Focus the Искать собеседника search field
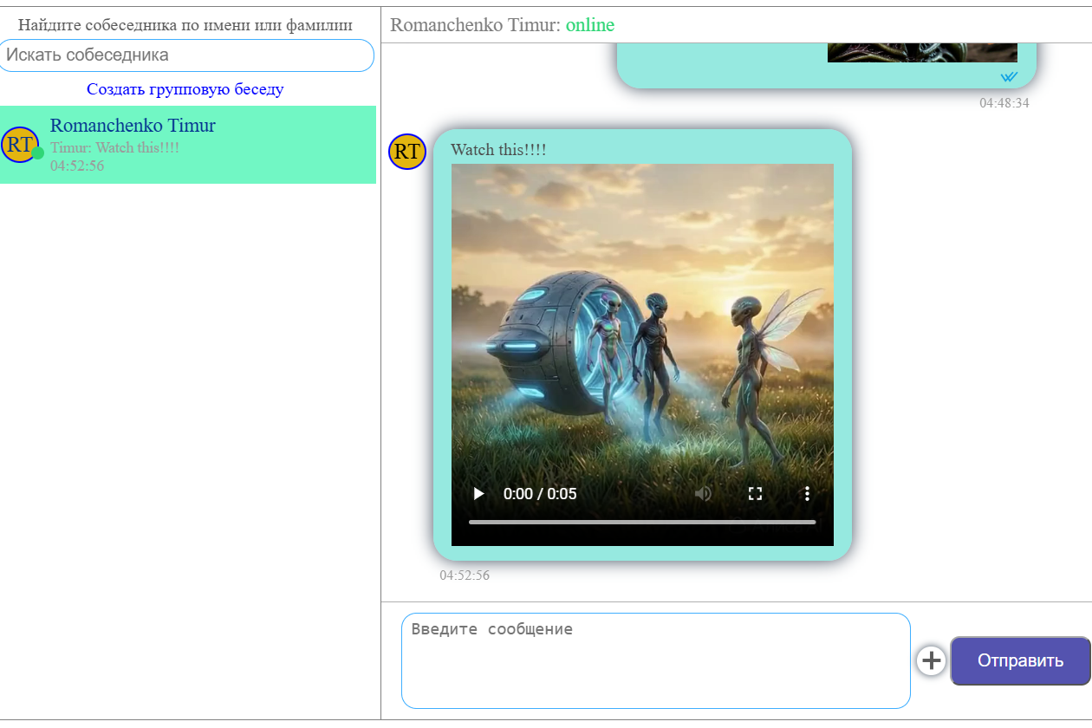 tap(186, 55)
